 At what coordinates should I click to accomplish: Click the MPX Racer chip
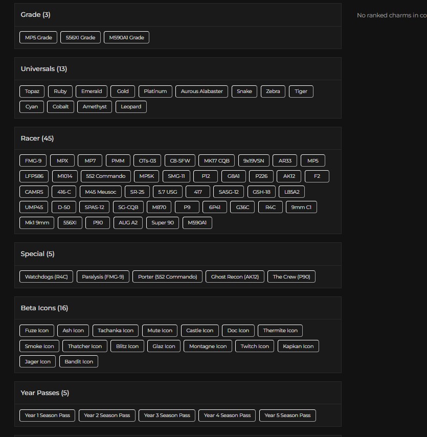click(62, 161)
